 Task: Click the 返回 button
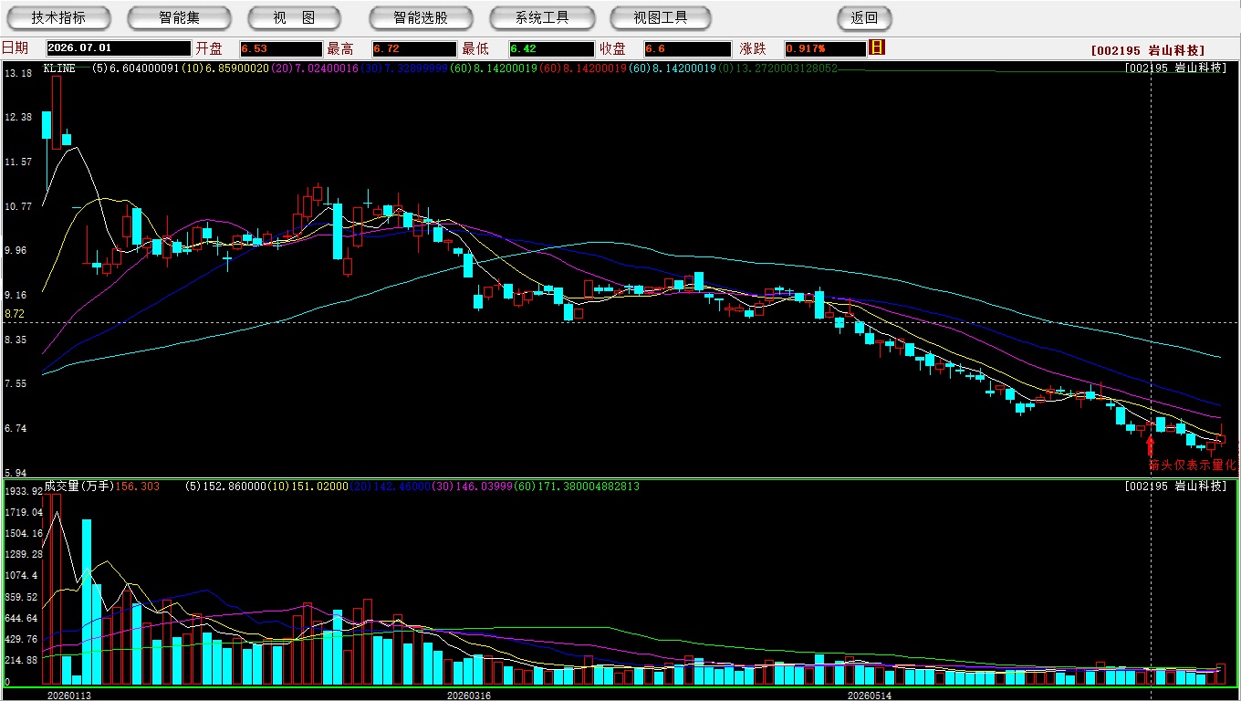click(x=864, y=18)
